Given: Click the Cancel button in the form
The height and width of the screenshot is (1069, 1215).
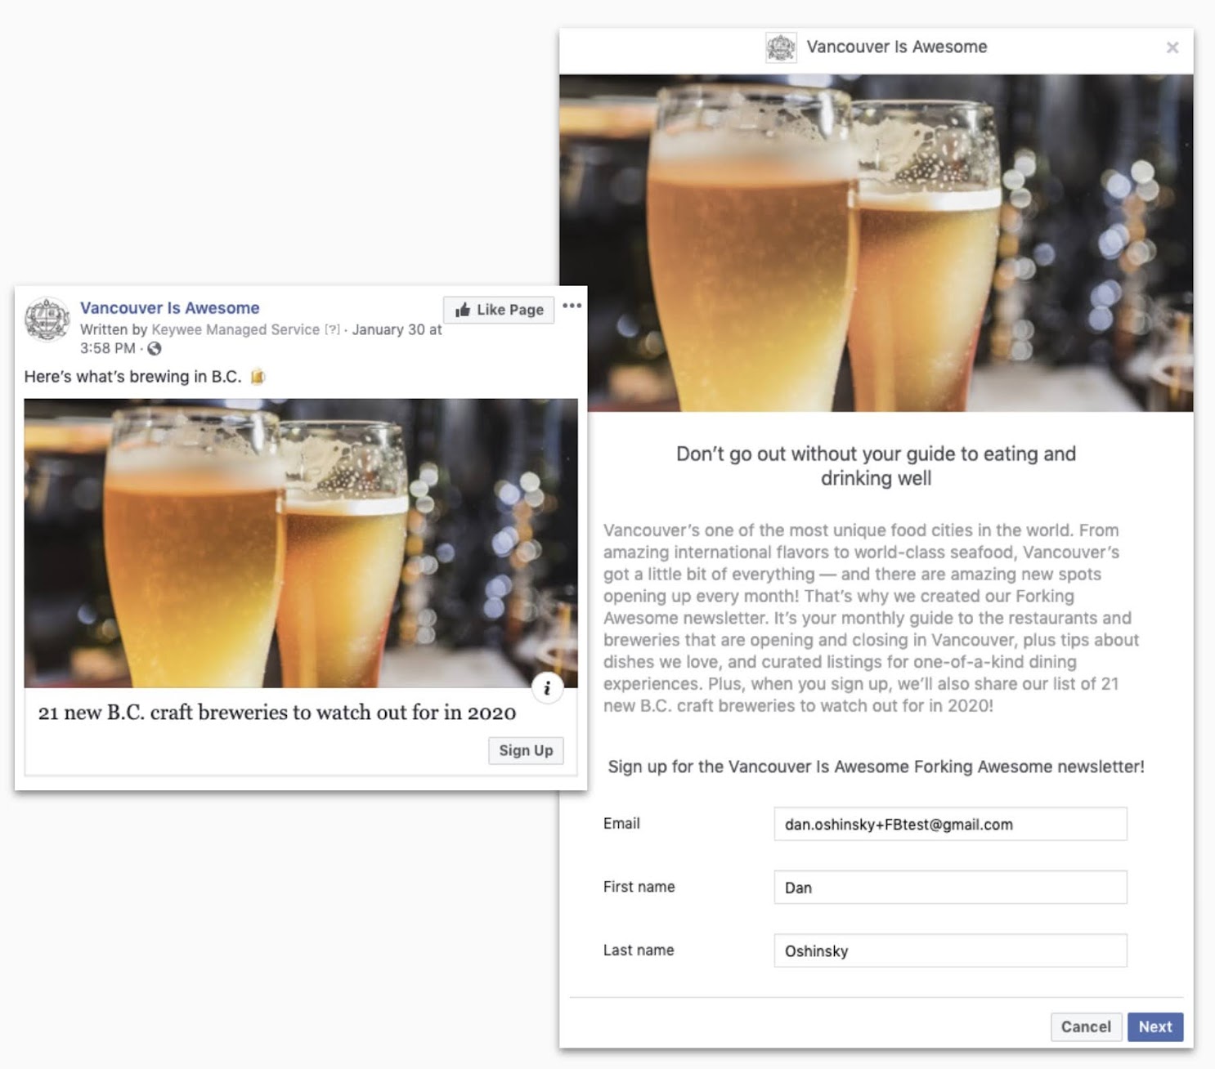Looking at the screenshot, I should 1086,1027.
